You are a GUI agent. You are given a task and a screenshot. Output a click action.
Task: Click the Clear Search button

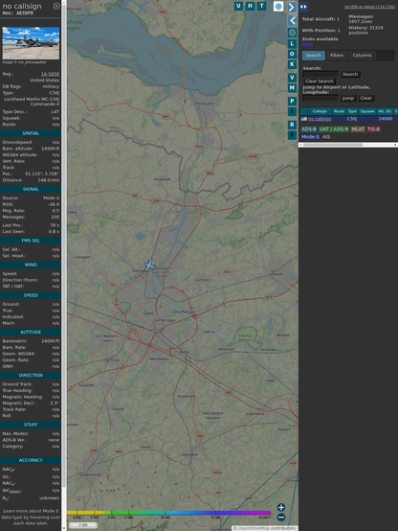point(320,81)
